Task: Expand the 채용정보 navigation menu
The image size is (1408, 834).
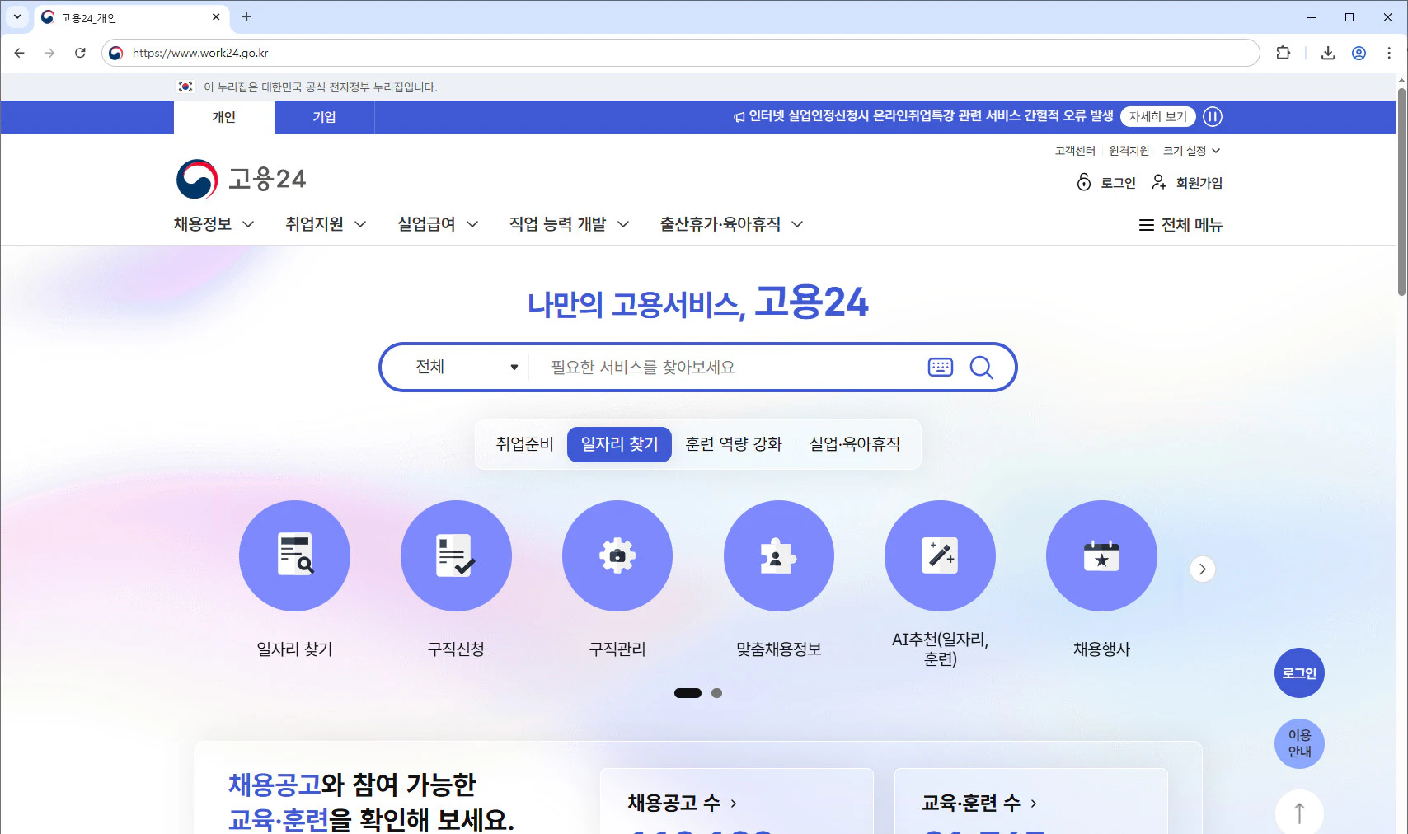Action: pos(214,224)
